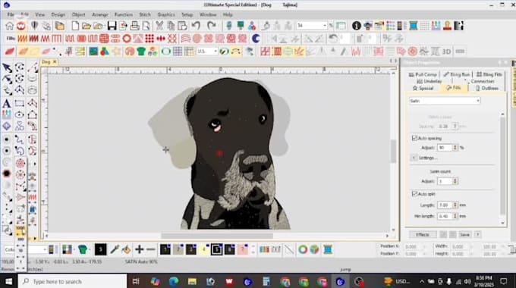Click the taskbar search box

click(72, 281)
